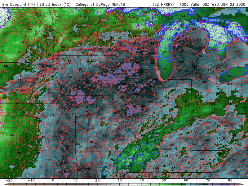
Task: Click the 48 dewpoint value near Lake Superior
Action: [157, 15]
